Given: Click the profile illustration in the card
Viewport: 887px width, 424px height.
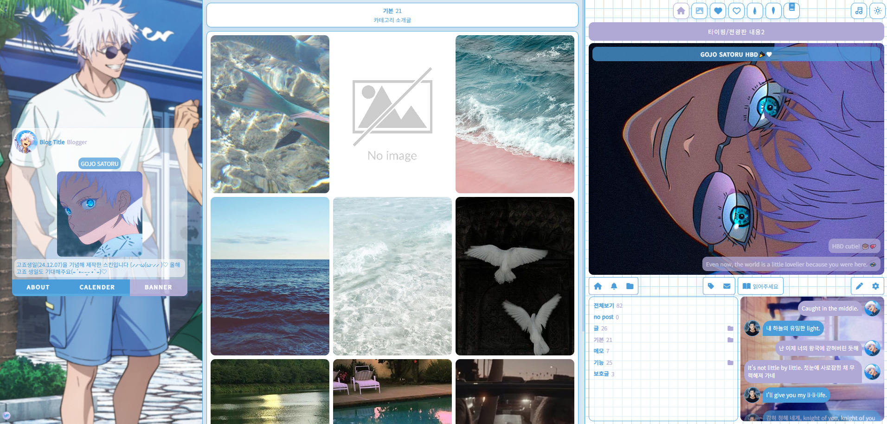Looking at the screenshot, I should tap(100, 214).
